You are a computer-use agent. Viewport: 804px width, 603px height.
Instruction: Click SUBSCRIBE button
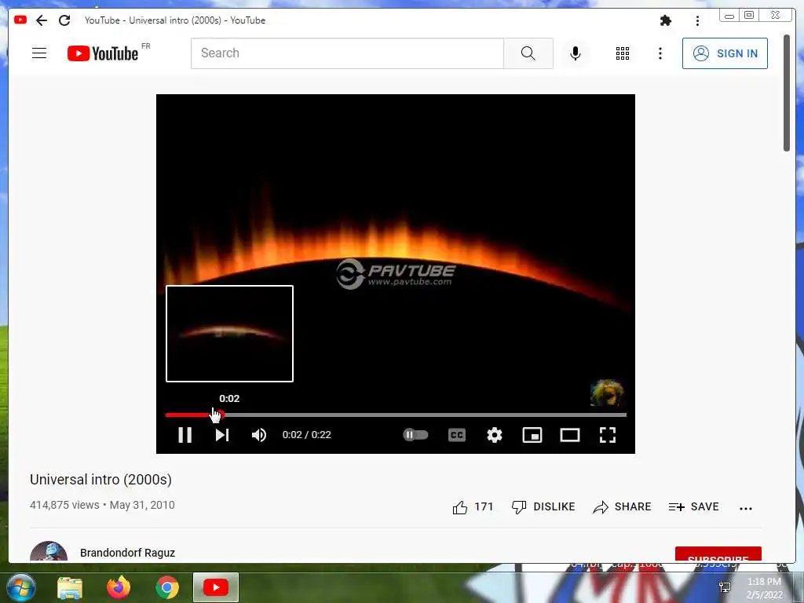tap(718, 554)
